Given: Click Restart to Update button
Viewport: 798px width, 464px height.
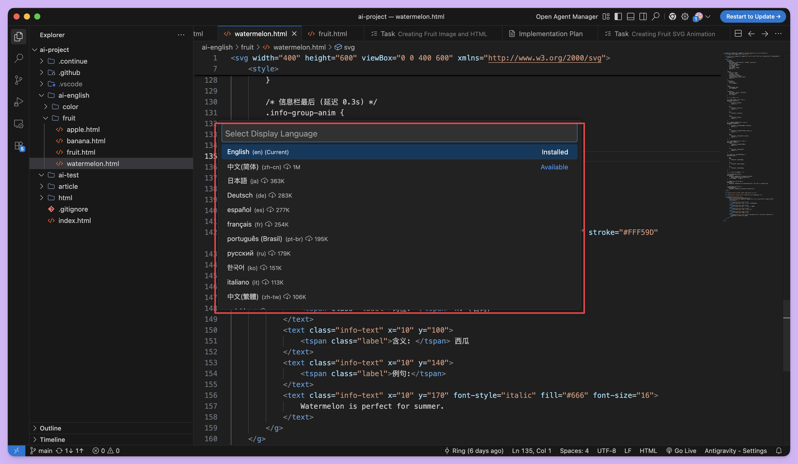Looking at the screenshot, I should pos(753,17).
